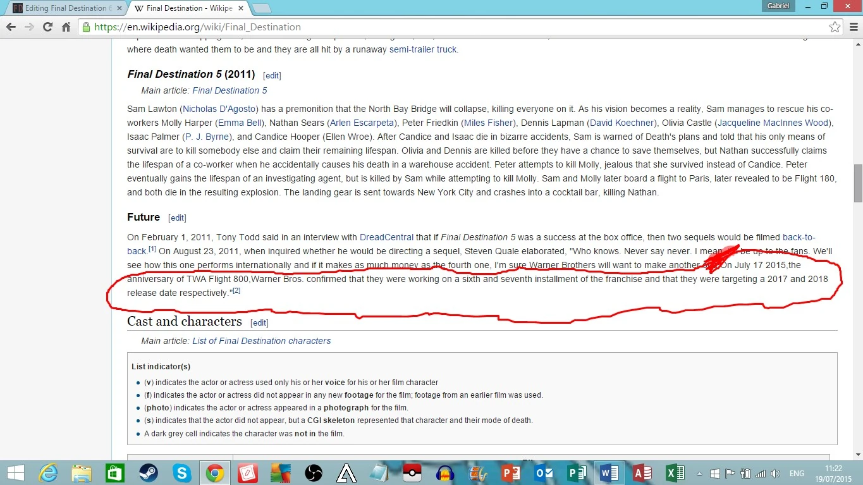Launch Steam from the taskbar
The height and width of the screenshot is (485, 863).
click(148, 472)
